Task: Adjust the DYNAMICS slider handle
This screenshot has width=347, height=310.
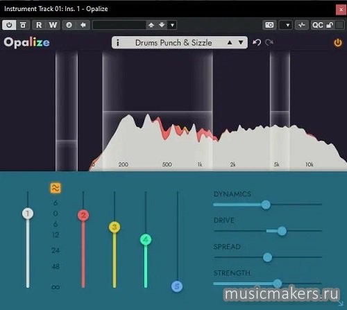Action: (266, 205)
